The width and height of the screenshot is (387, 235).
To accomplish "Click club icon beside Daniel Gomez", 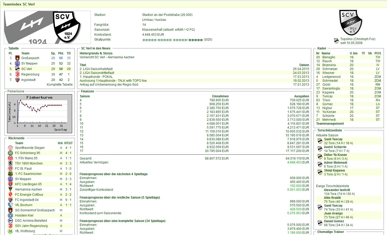I will pos(320,223).
